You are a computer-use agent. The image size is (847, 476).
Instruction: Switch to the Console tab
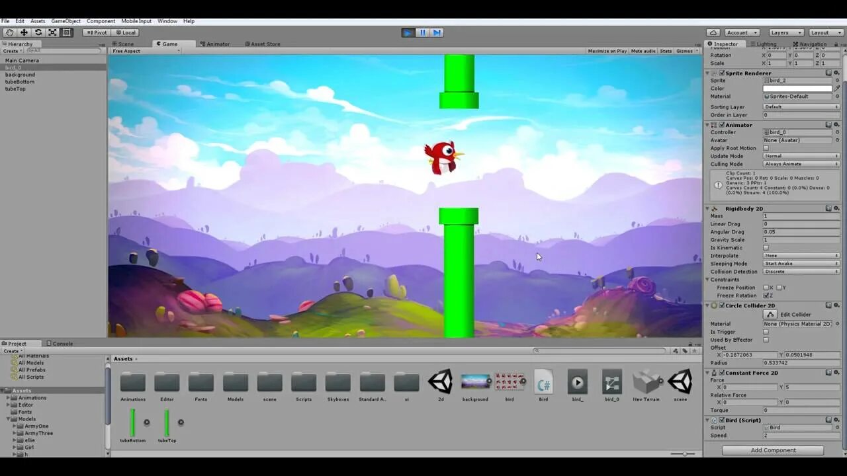[x=60, y=344]
